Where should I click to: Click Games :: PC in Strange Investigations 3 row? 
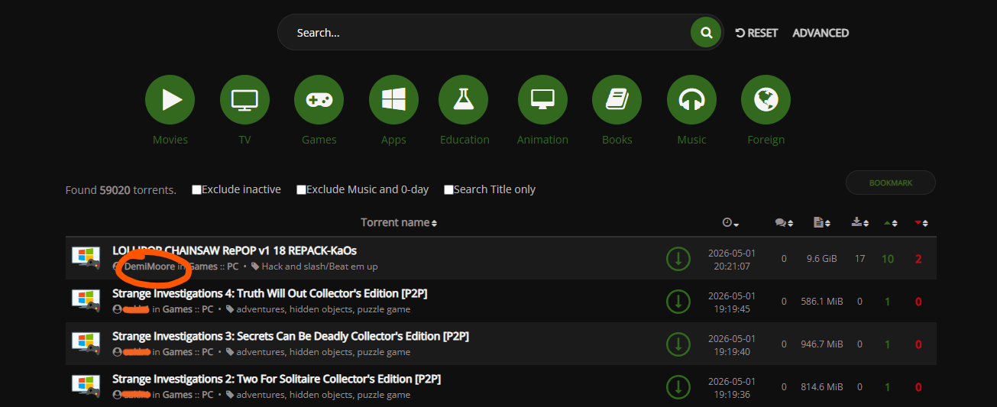tap(188, 352)
